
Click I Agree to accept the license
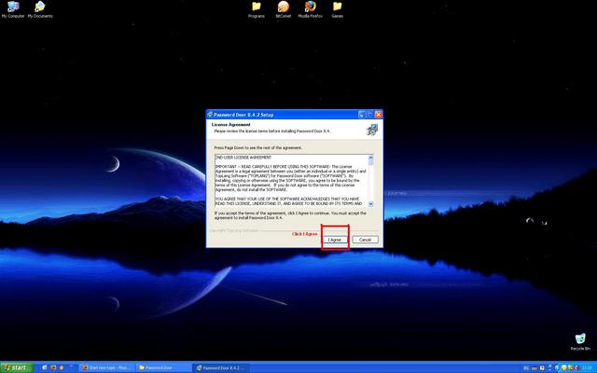click(x=335, y=240)
